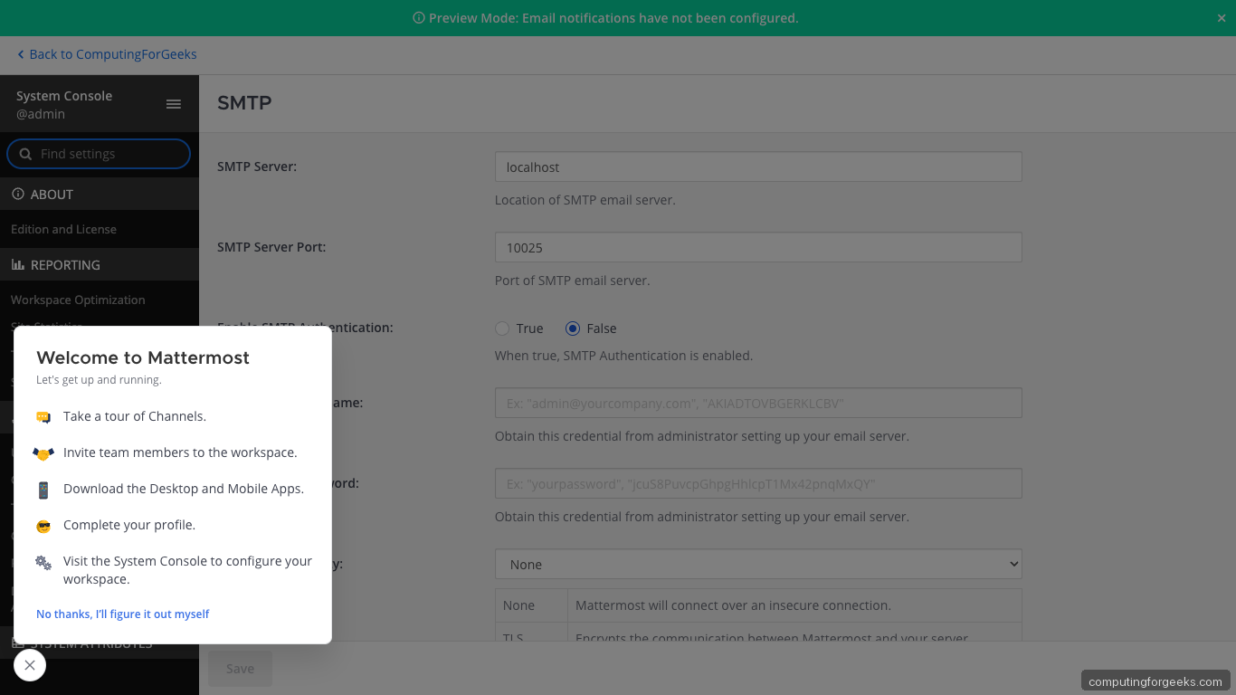This screenshot has width=1236, height=695.
Task: Click inside the SMTP Server field
Action: tap(757, 167)
